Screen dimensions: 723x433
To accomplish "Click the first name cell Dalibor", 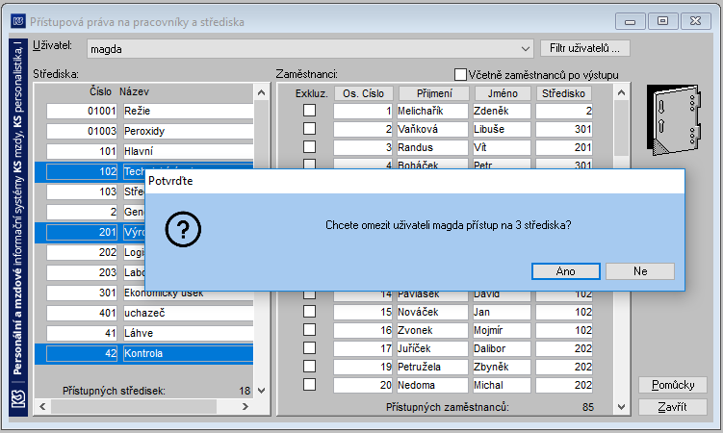I will click(x=502, y=348).
